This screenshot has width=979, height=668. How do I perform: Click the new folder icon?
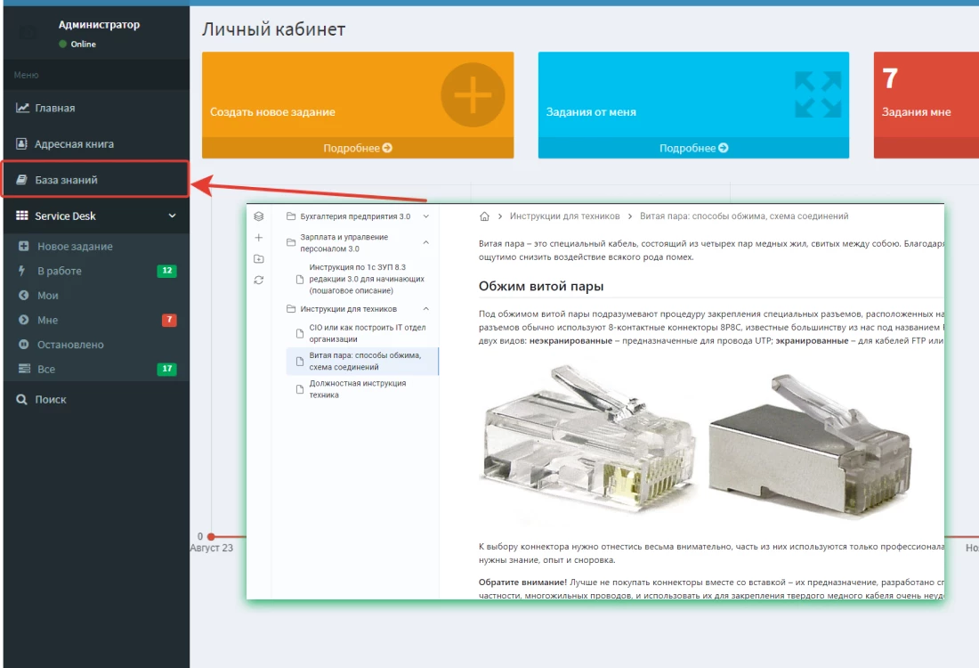[259, 259]
